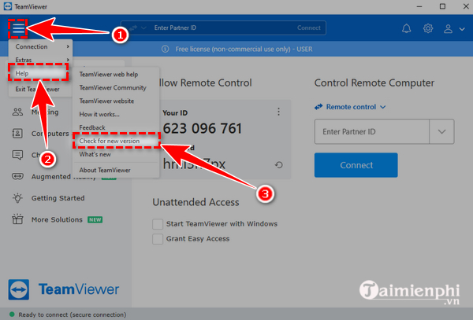Viewport: 473px width, 320px height.
Task: Expand the Extras submenu
Action: click(x=40, y=60)
